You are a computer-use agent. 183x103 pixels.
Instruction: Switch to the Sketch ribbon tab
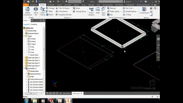[x=59, y=5]
